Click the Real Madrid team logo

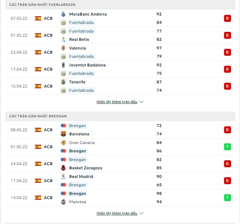click(63, 177)
